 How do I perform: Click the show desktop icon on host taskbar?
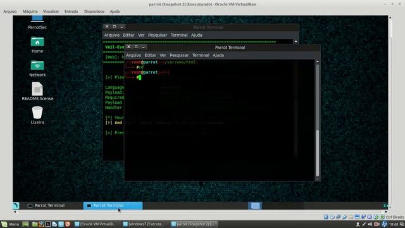(x=25, y=224)
